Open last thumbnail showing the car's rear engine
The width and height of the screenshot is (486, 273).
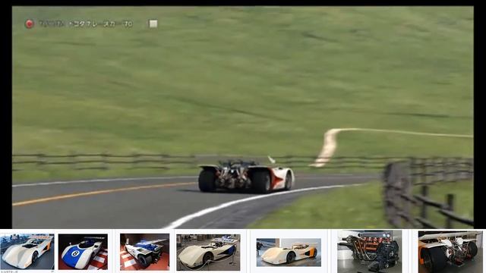(450, 252)
